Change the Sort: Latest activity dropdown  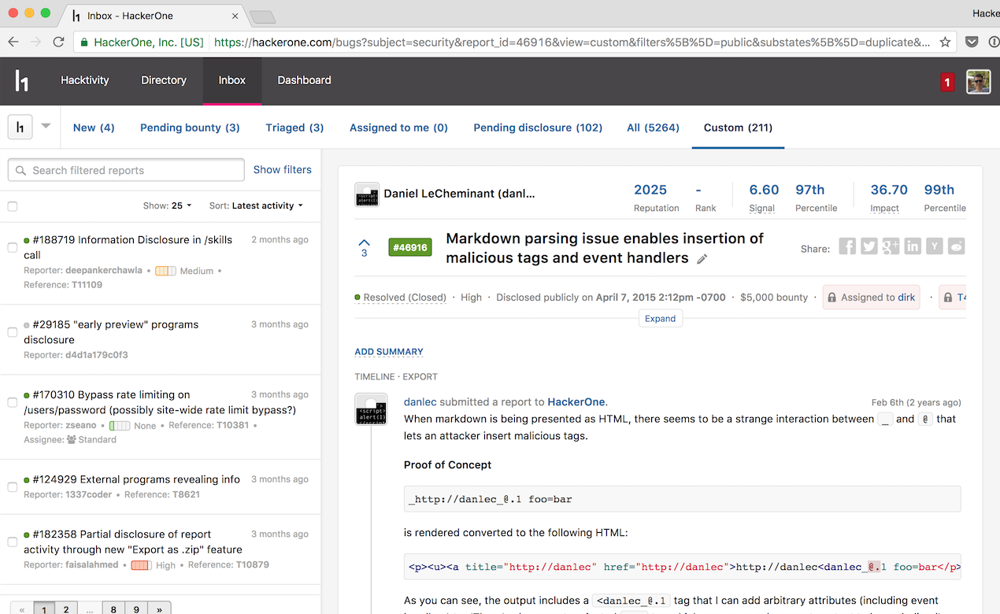(x=256, y=205)
